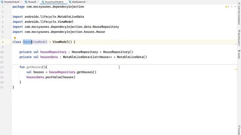
Task: Jump to previous highlighted problem arrow
Action: [232, 7]
